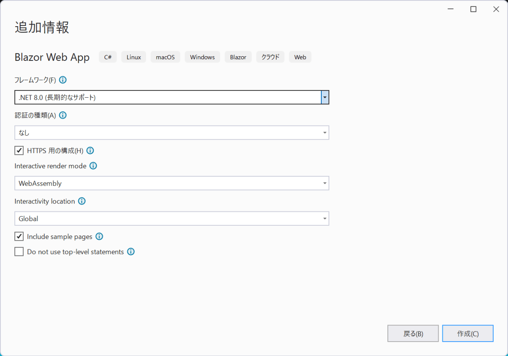Viewport: 508px width, 356px height.
Task: Open the Interactive render mode WebAssembly dropdown
Action: pyautogui.click(x=172, y=183)
